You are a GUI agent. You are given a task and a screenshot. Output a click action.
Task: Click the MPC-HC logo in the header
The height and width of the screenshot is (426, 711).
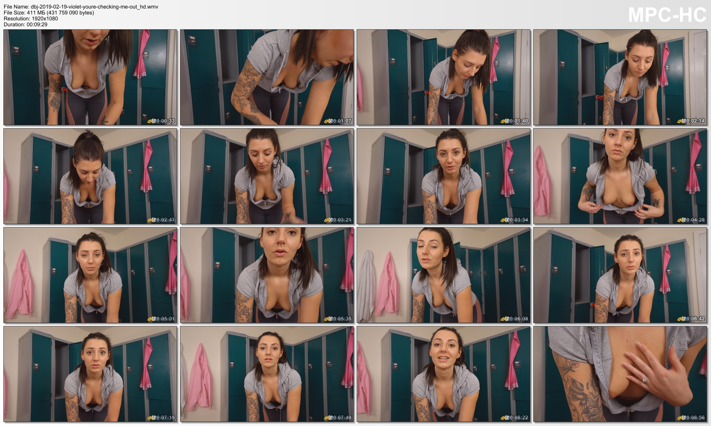667,15
